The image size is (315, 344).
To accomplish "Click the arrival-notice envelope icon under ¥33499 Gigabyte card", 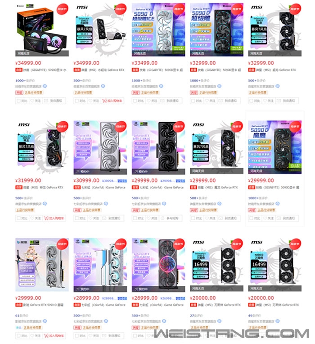I will coord(162,101).
